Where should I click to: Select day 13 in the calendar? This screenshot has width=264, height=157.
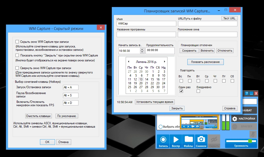click(141, 79)
